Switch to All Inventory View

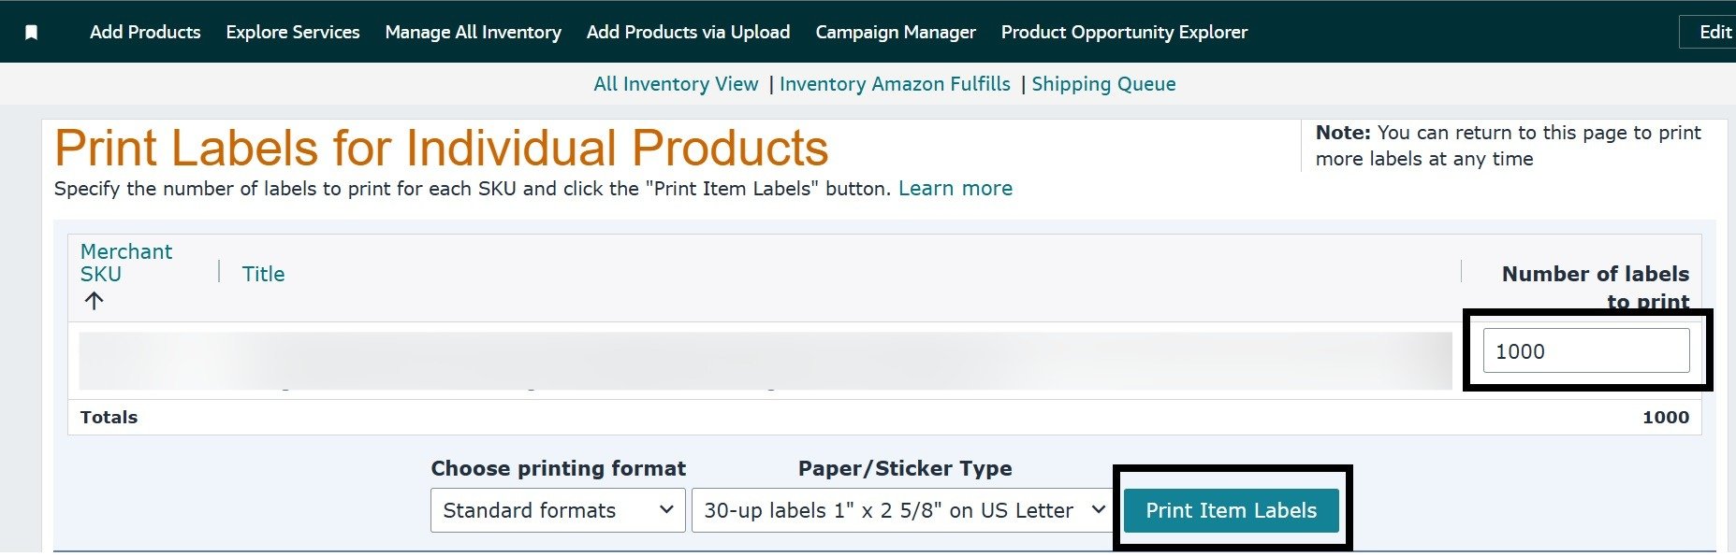(676, 84)
